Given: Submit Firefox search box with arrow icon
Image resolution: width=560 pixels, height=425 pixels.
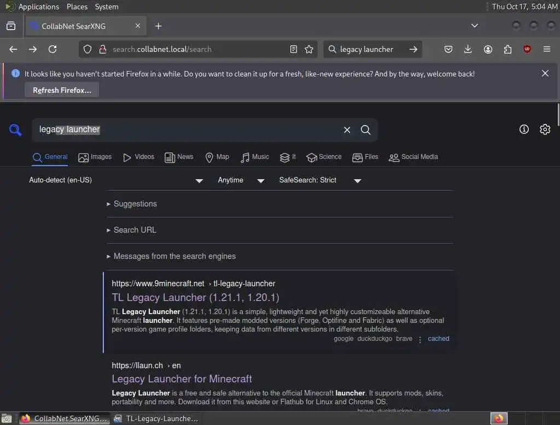Looking at the screenshot, I should coord(413,49).
